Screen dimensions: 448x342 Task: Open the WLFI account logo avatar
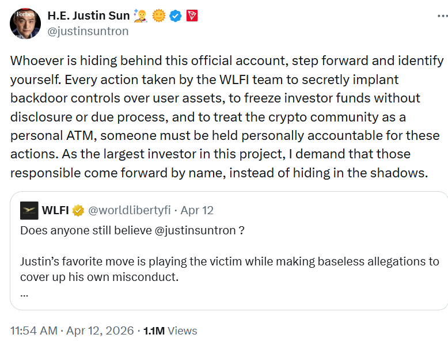29,211
